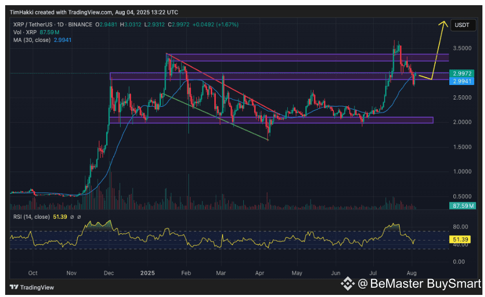Click the 2025 time axis label
Image resolution: width=485 pixels, height=297 pixels.
(x=148, y=273)
